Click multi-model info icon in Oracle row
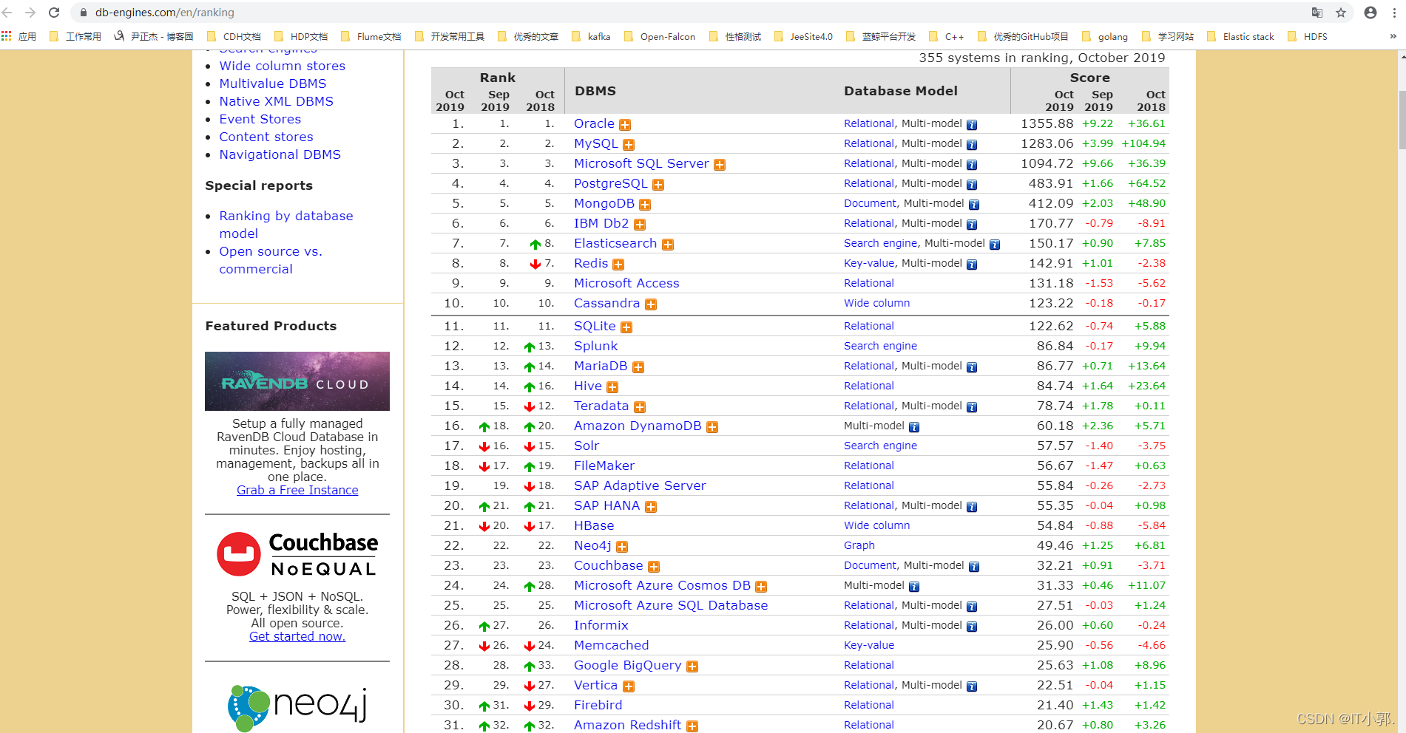Screen dimensions: 1406x733 (x=972, y=125)
